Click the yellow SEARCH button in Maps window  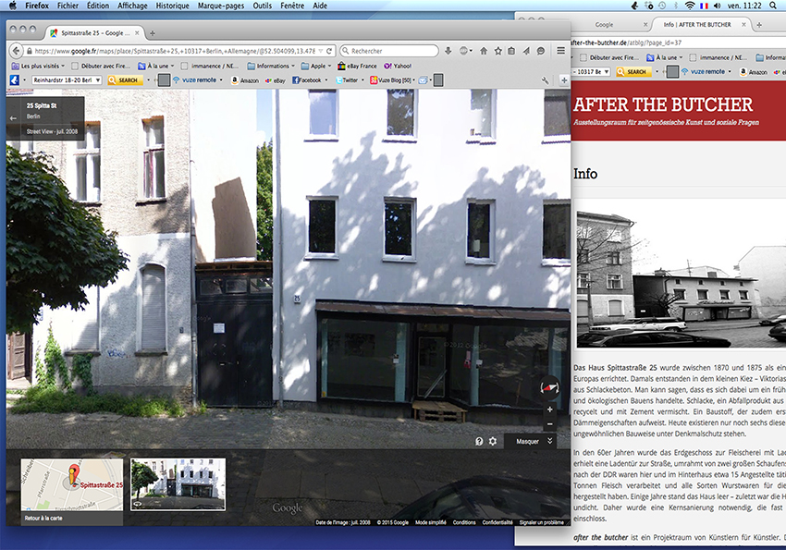point(125,80)
